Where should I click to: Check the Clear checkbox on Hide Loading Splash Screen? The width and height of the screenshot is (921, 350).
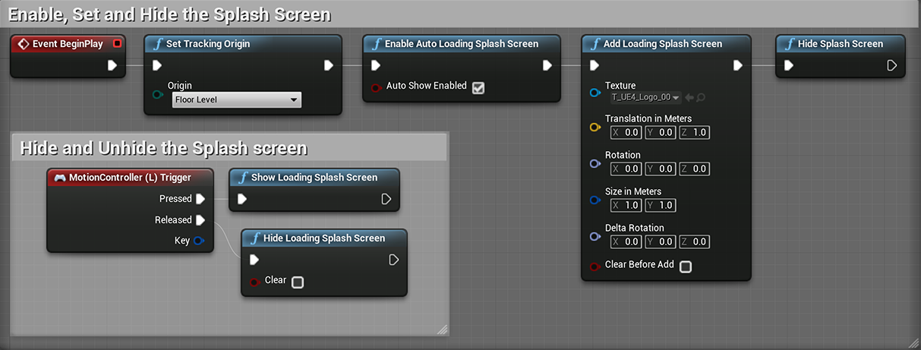coord(298,282)
